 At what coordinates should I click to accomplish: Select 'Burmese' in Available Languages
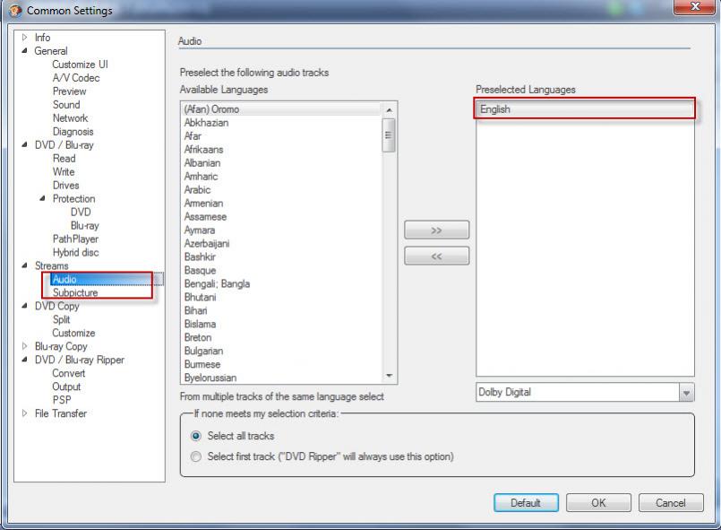[x=282, y=364]
